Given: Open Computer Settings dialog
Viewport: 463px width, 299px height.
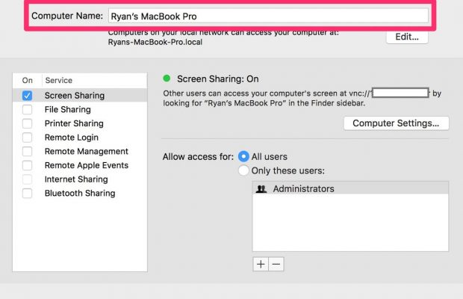Looking at the screenshot, I should click(x=396, y=123).
